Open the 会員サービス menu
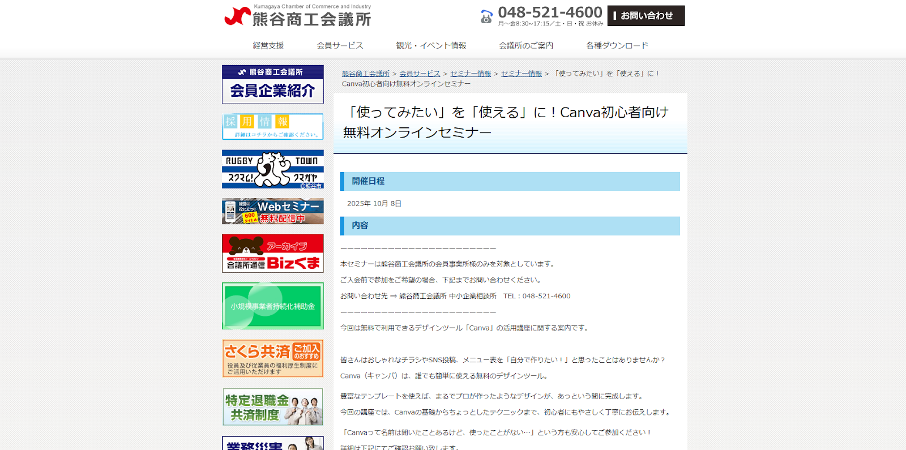This screenshot has width=906, height=450. coord(340,45)
